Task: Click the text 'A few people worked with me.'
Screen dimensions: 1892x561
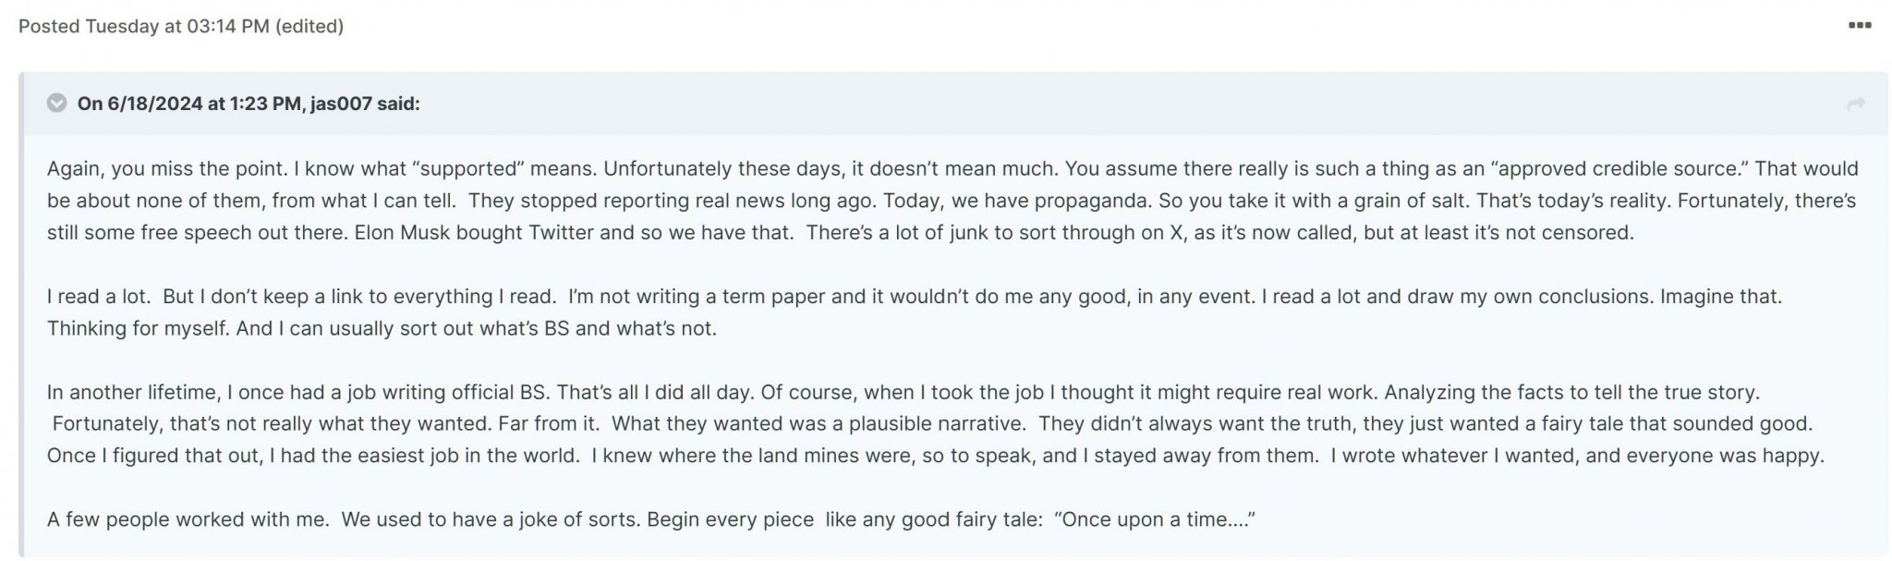Action: 188,519
